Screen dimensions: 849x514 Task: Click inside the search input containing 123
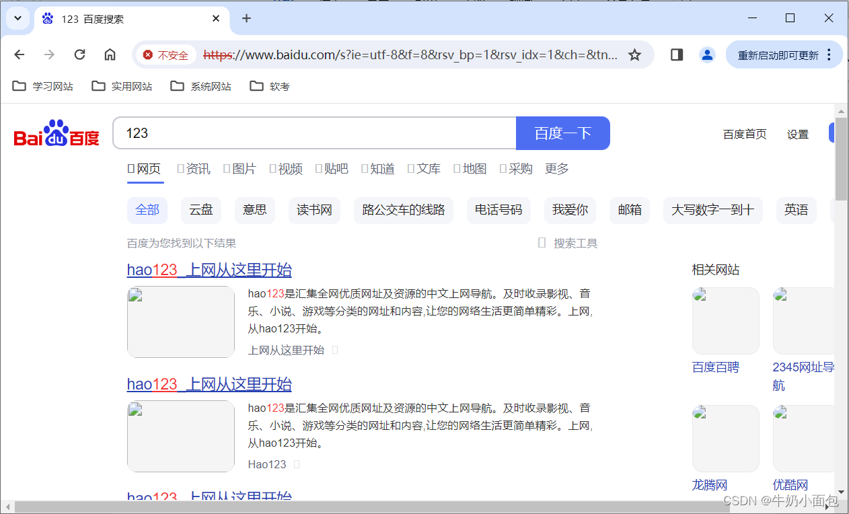tap(314, 133)
